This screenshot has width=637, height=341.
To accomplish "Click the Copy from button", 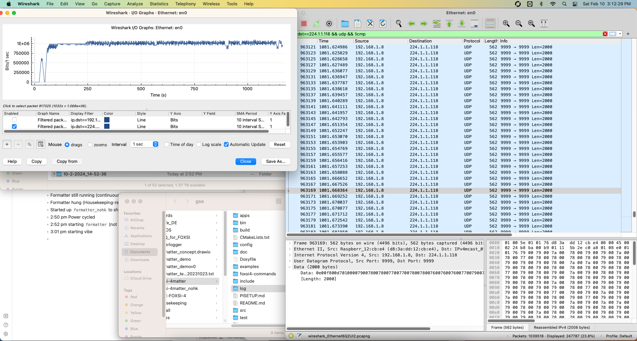I will click(67, 161).
